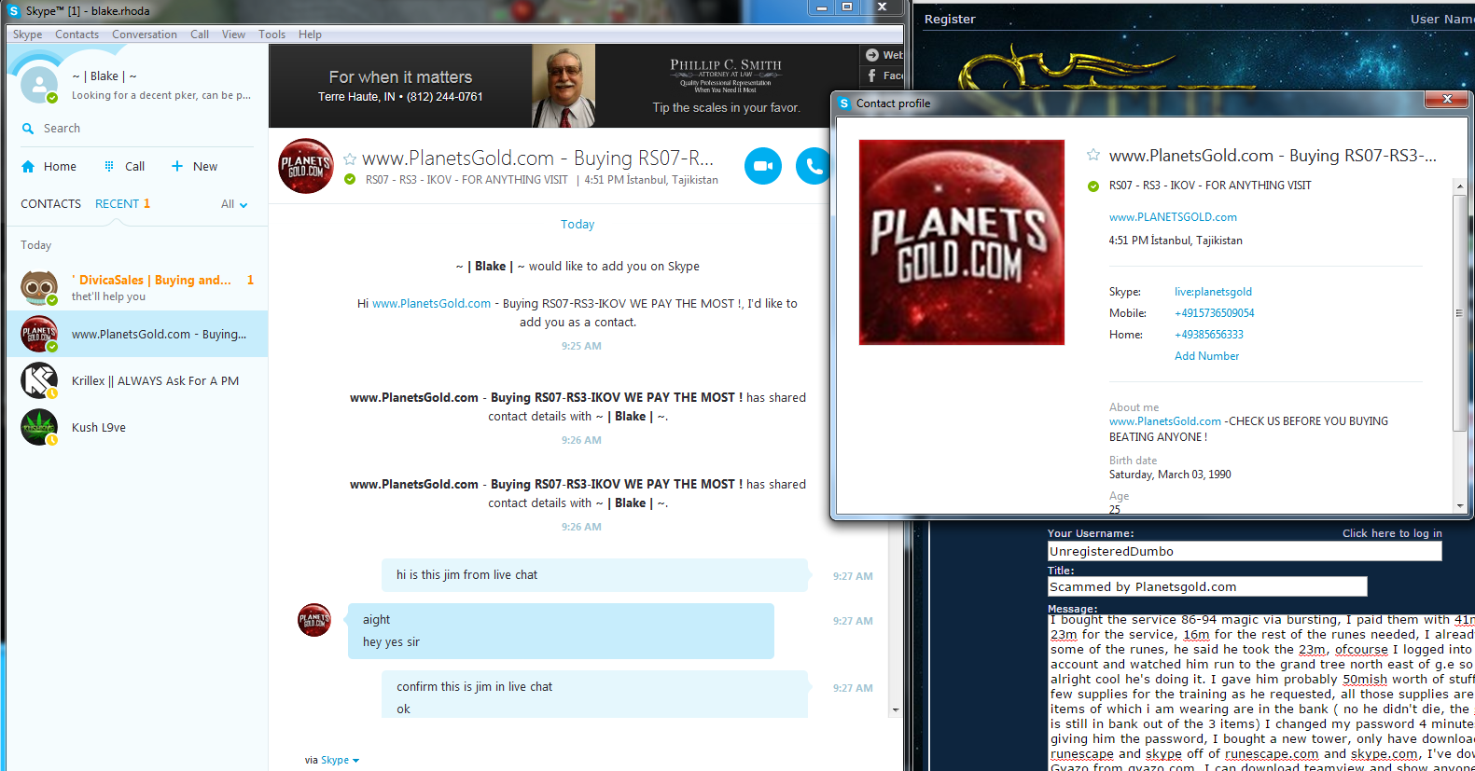Click the online status icon in profile

pyautogui.click(x=1093, y=186)
